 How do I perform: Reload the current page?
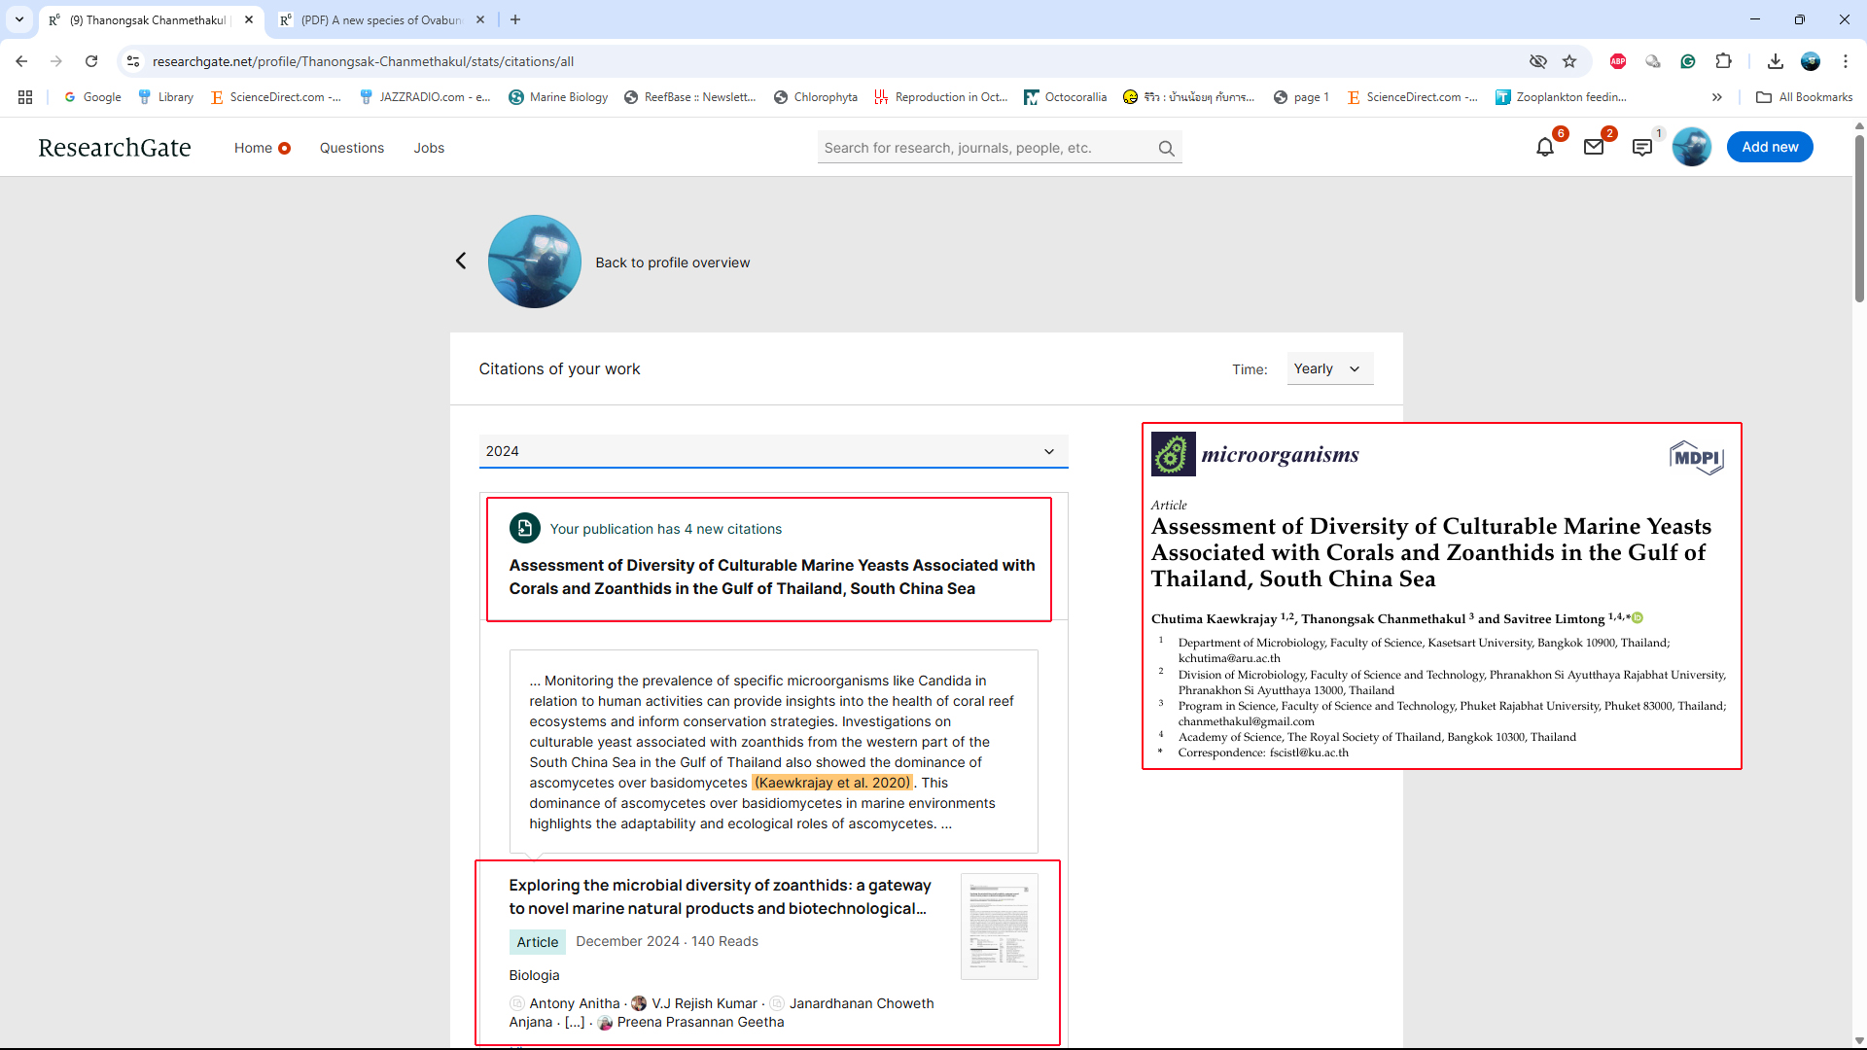[x=91, y=61]
